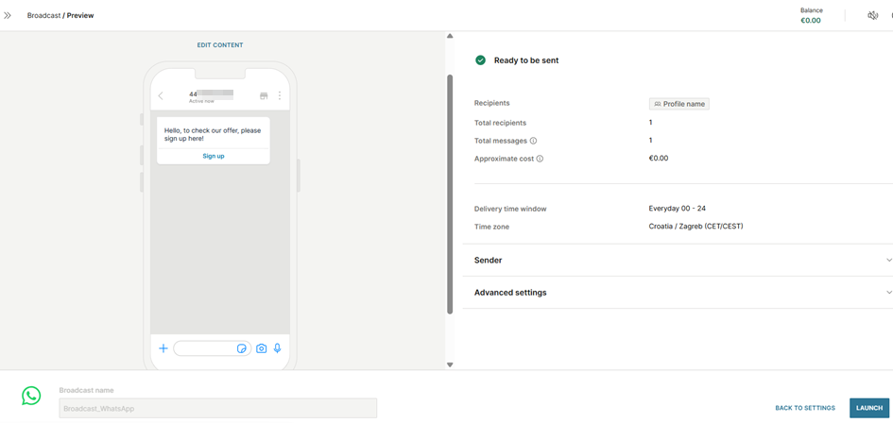Click the muted notifications speaker icon
Image resolution: width=893 pixels, height=423 pixels.
[x=872, y=15]
